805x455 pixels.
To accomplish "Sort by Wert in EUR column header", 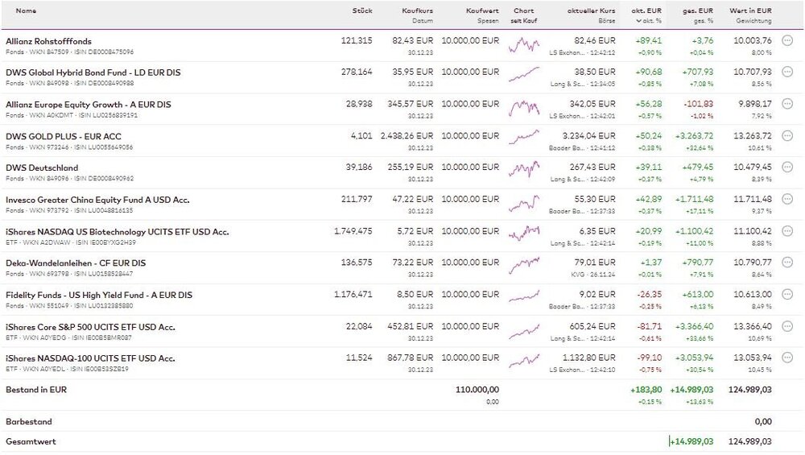I will [750, 11].
